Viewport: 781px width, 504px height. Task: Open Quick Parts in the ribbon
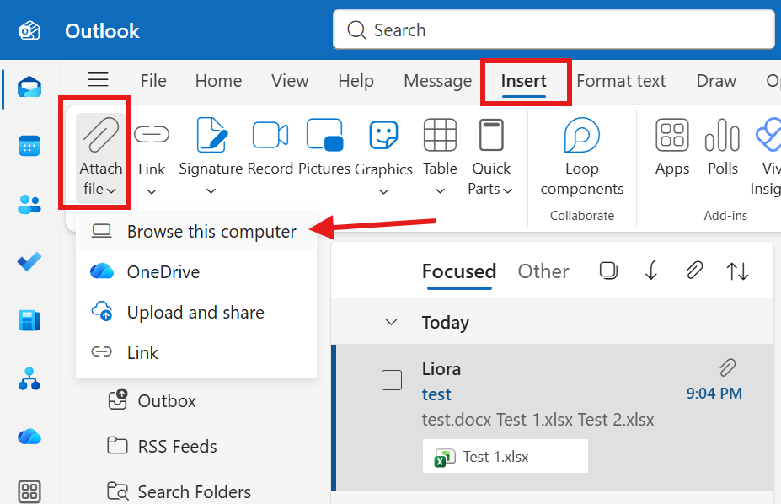(490, 158)
